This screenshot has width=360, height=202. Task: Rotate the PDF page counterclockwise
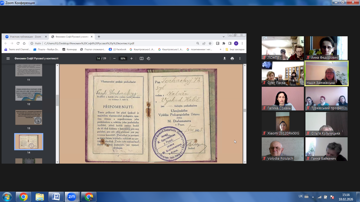coord(148,58)
